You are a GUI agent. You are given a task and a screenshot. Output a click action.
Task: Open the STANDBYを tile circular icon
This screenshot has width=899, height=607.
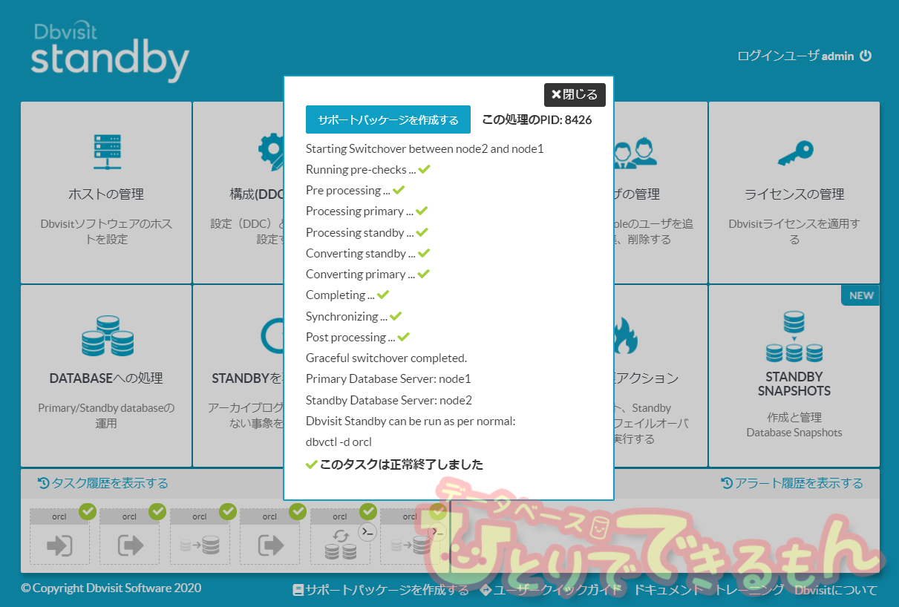pyautogui.click(x=272, y=335)
